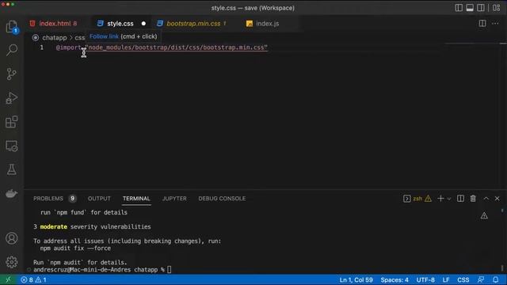
Task: Toggle bottom panel layout icon
Action: [470, 8]
